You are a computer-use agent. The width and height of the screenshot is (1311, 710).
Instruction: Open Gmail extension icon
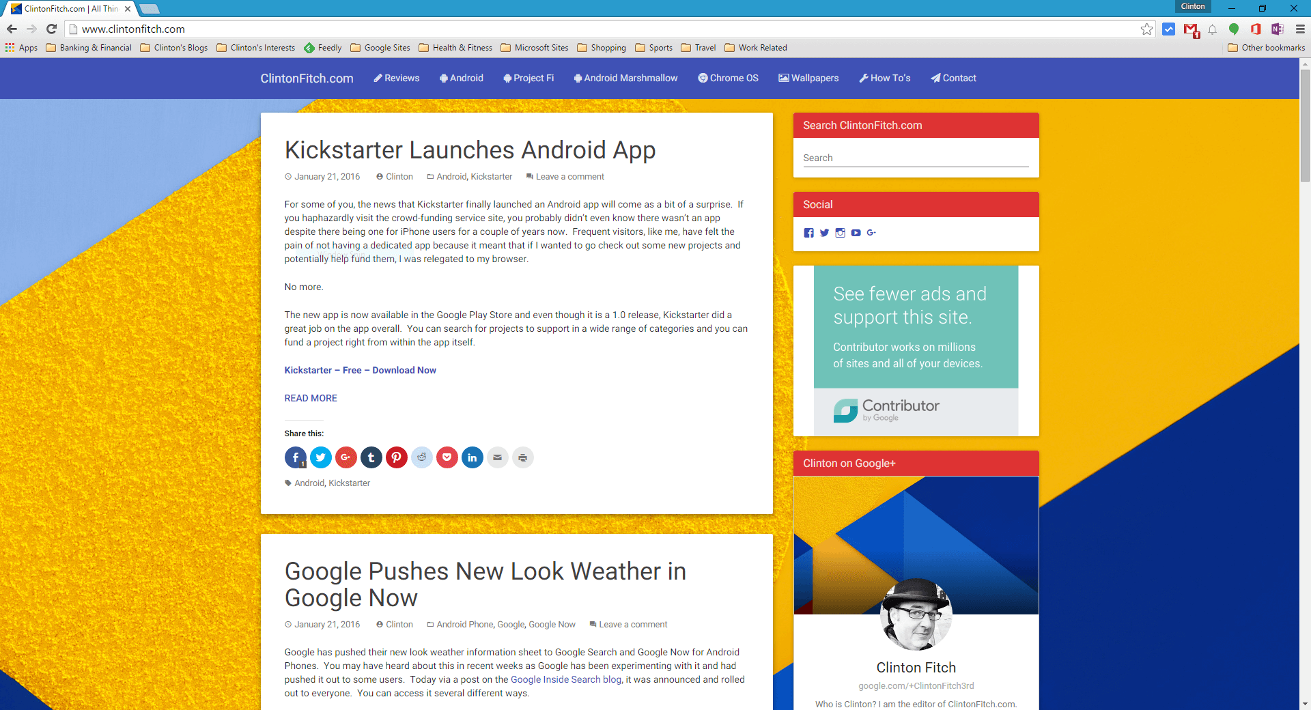point(1191,29)
